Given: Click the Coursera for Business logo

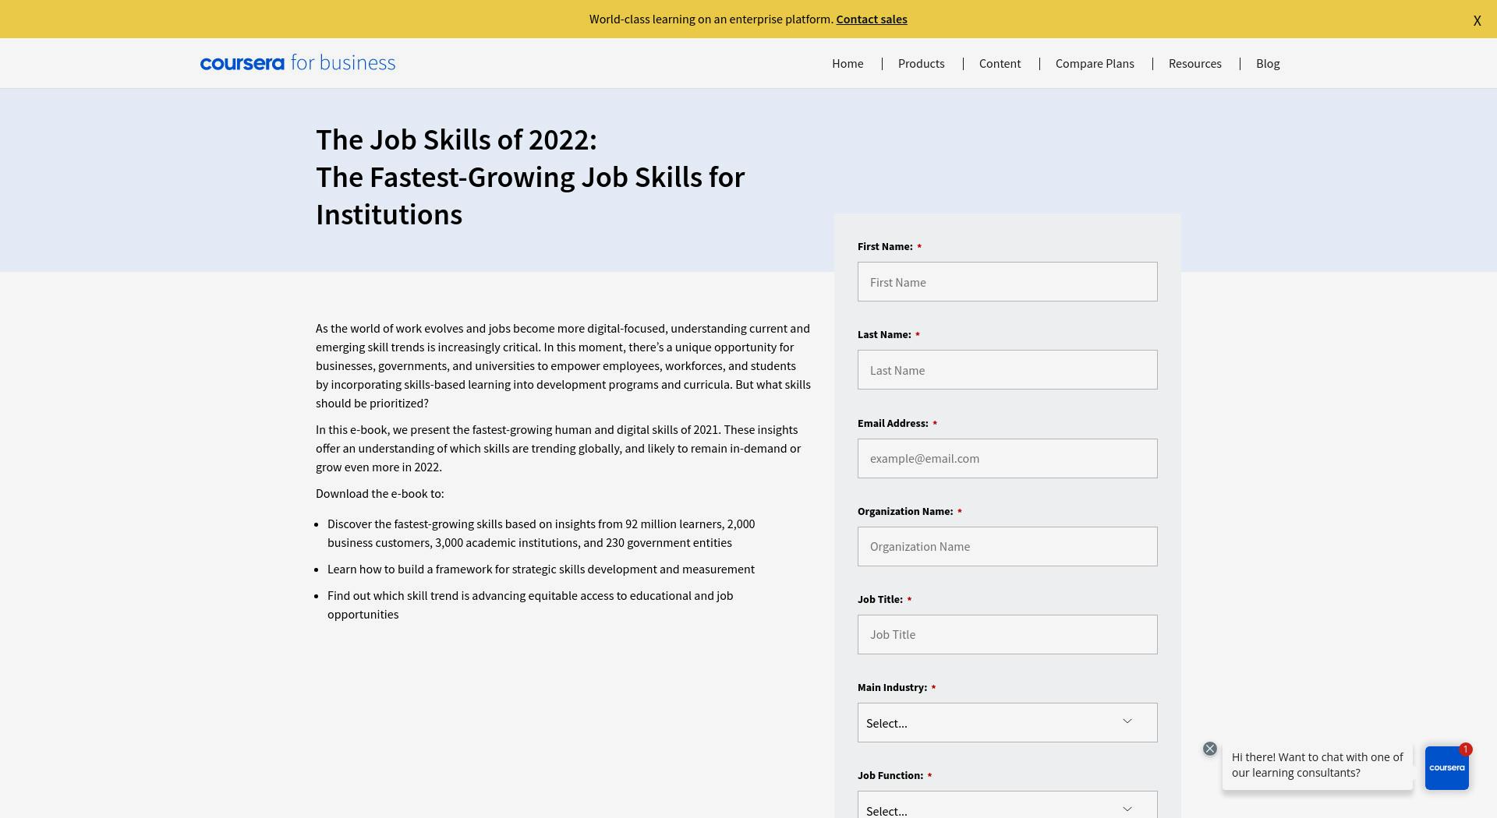Looking at the screenshot, I should (298, 63).
